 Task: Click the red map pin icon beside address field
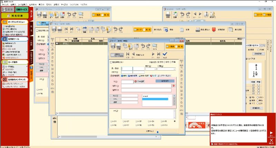click(x=174, y=86)
